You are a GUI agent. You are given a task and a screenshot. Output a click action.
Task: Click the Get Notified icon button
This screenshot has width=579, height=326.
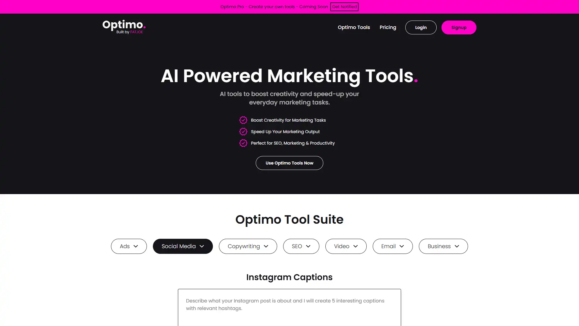[x=344, y=6]
